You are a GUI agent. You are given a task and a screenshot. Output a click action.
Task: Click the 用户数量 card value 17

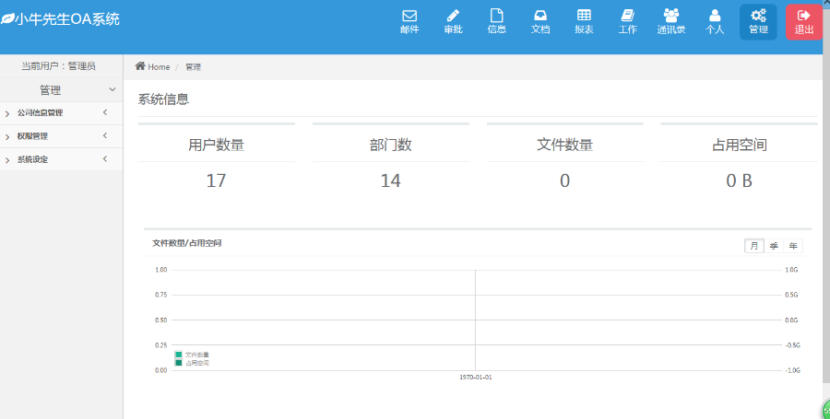216,180
